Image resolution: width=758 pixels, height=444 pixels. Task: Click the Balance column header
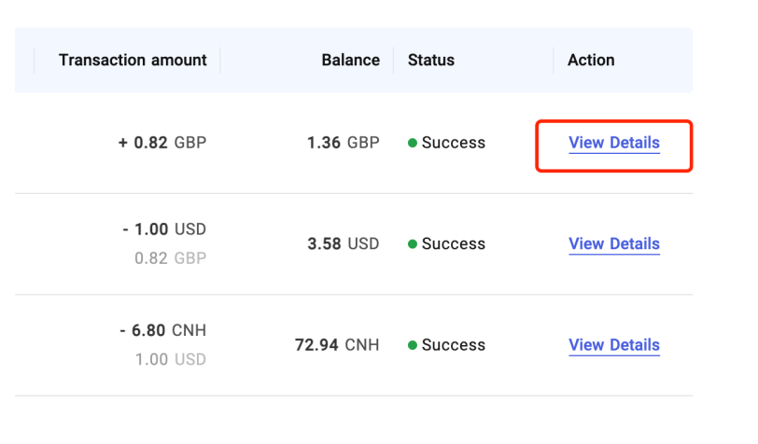(x=350, y=60)
